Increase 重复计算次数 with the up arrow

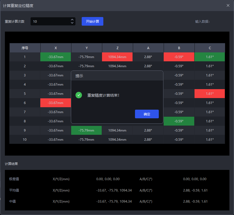tap(72, 20)
